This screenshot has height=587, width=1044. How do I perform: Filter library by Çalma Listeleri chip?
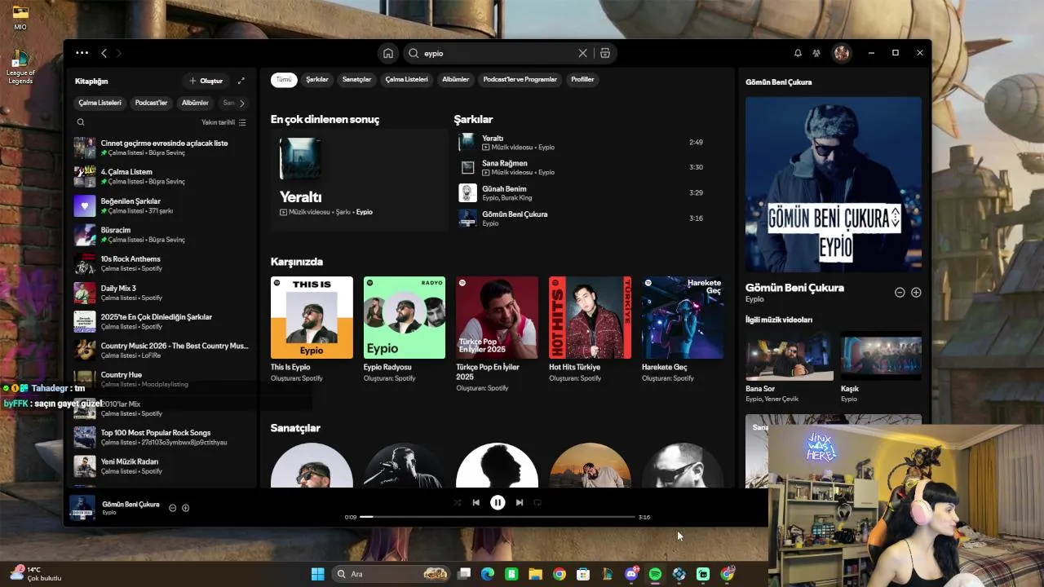coord(100,103)
